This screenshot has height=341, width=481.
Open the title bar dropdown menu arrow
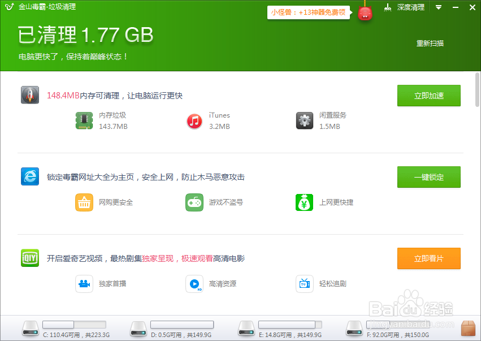pyautogui.click(x=439, y=7)
